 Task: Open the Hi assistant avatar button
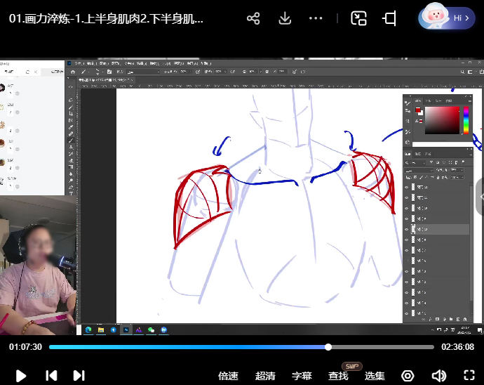tap(447, 18)
